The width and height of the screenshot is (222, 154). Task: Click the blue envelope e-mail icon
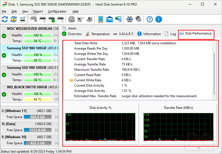110,19
